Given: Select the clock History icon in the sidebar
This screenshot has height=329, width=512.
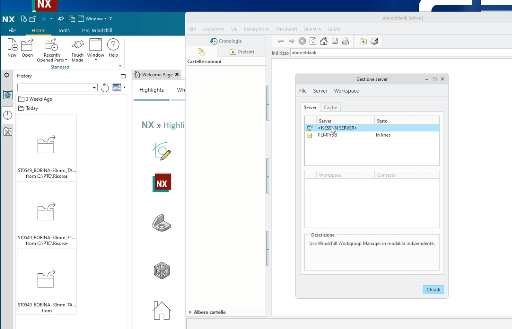Looking at the screenshot, I should [7, 115].
